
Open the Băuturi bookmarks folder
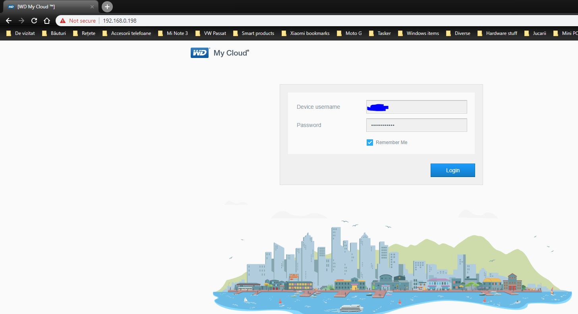(54, 33)
